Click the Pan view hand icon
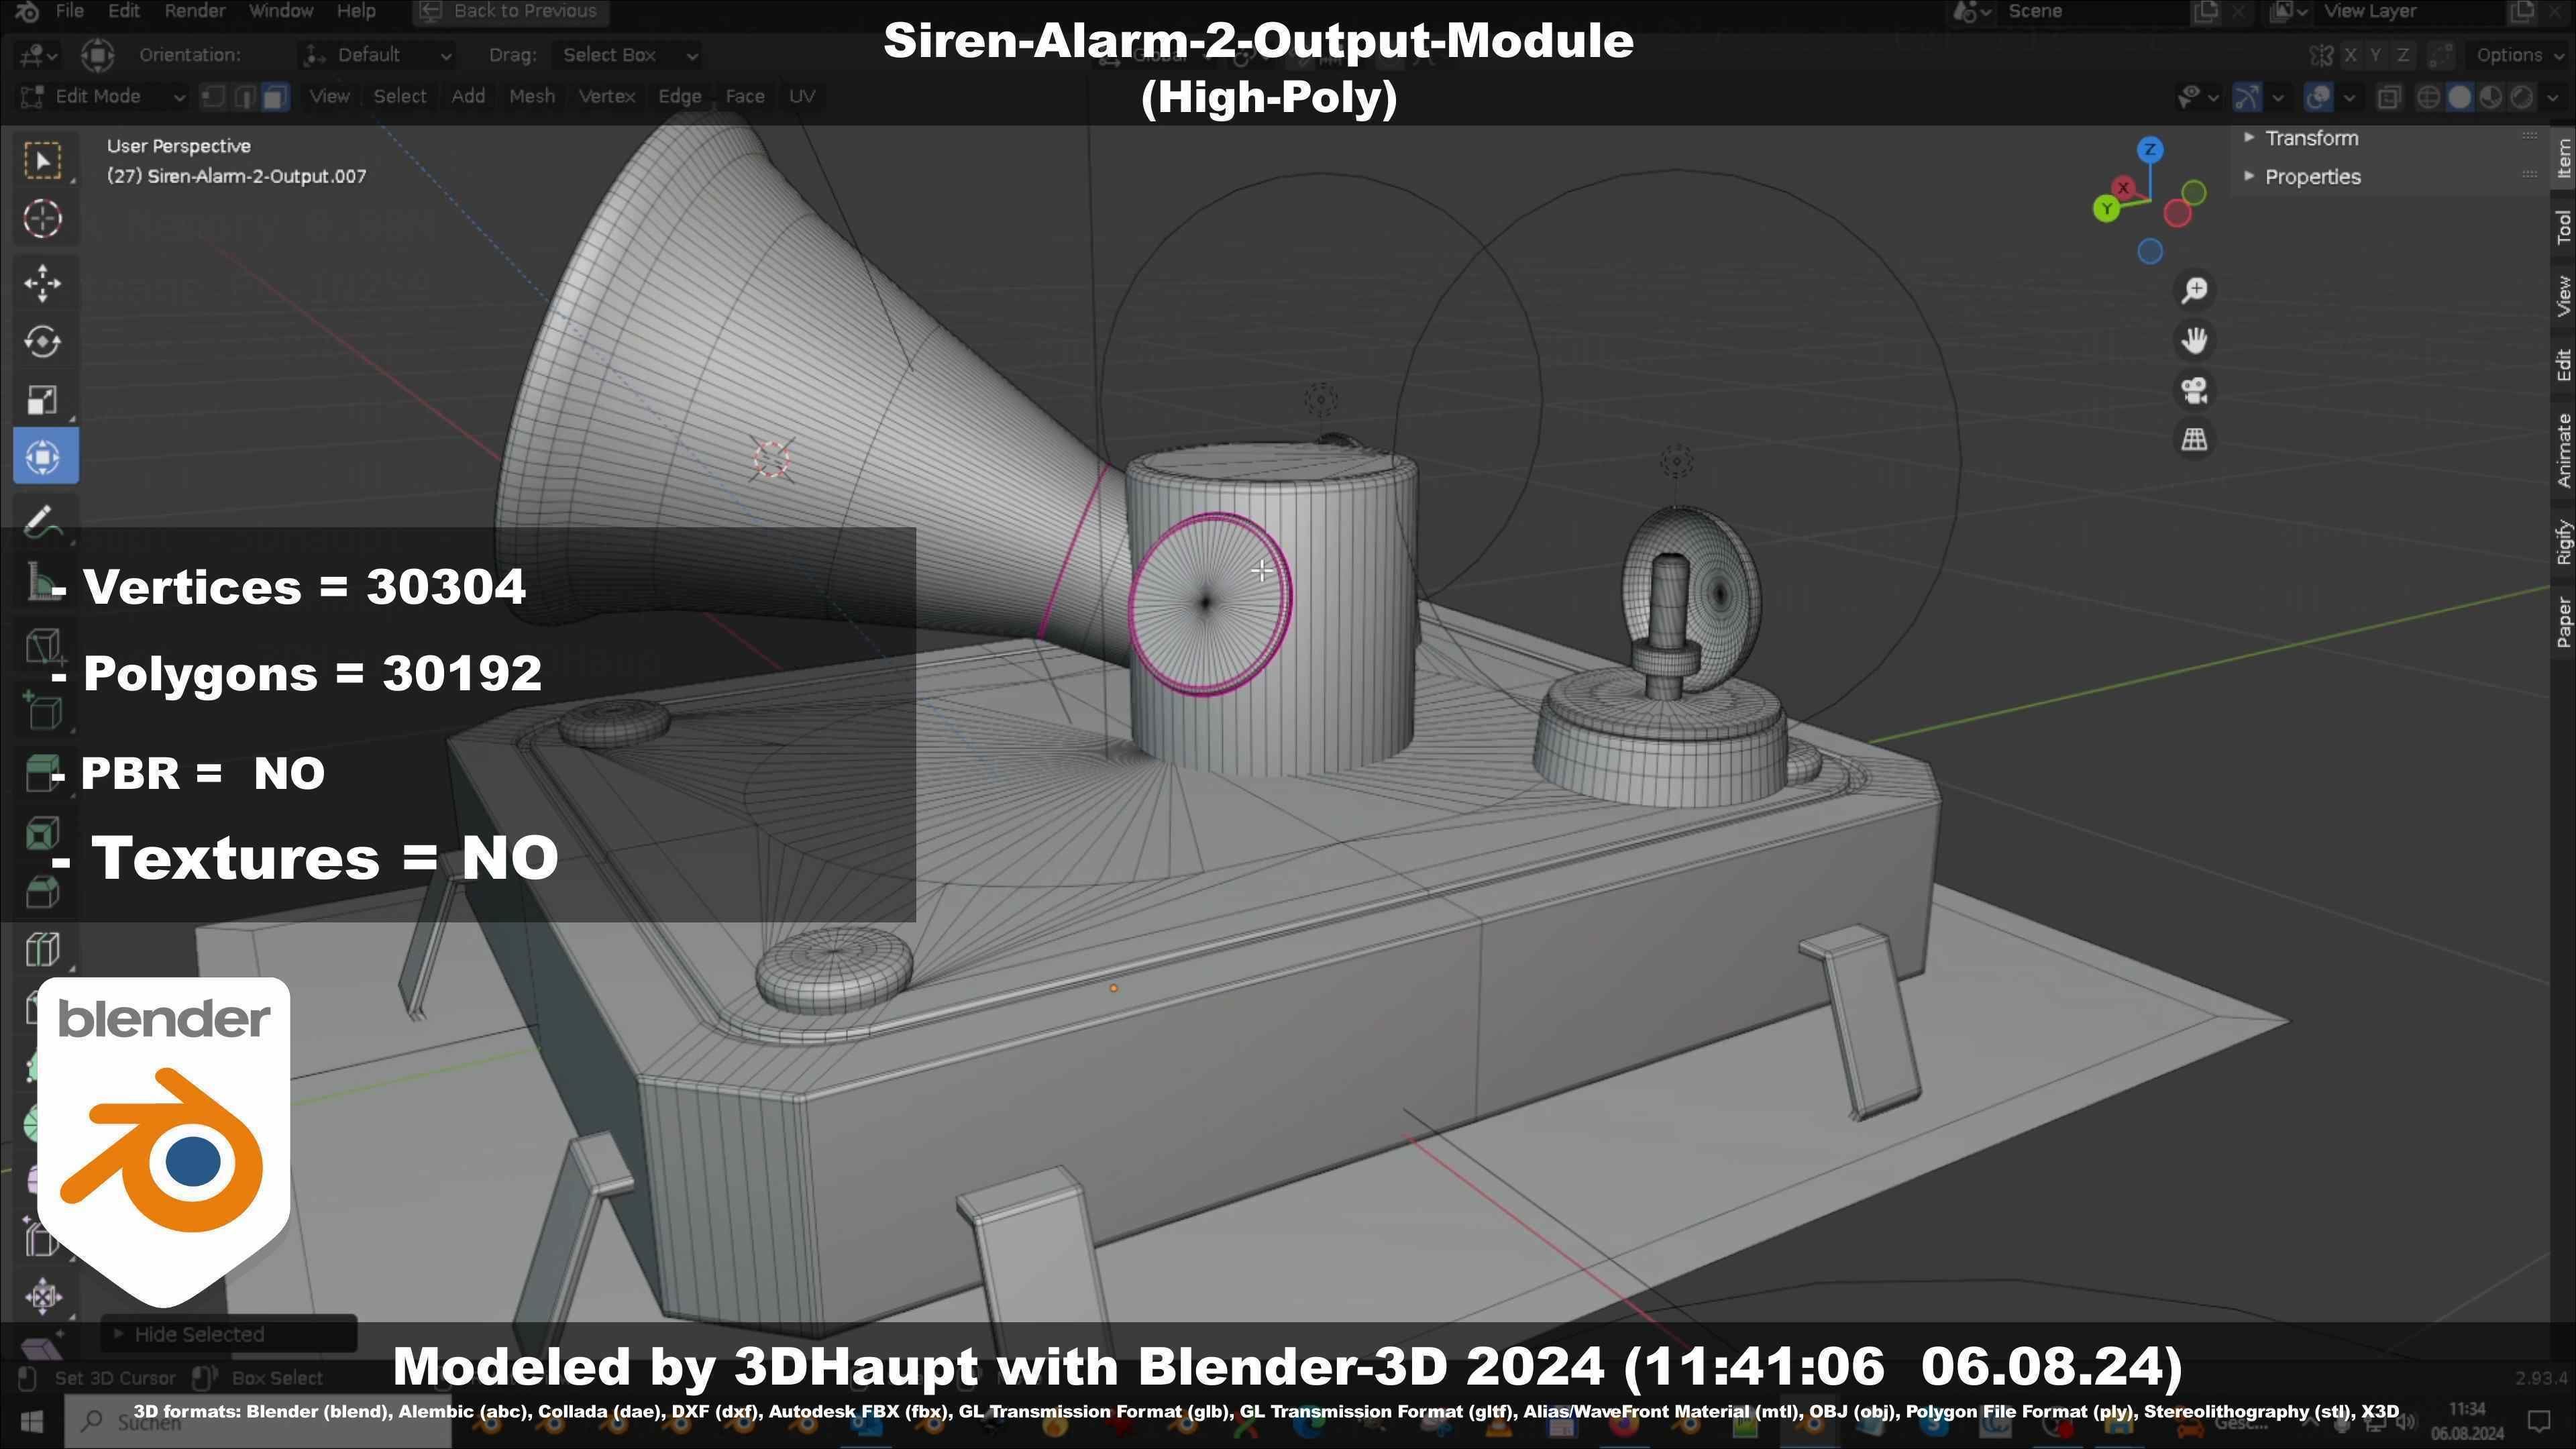This screenshot has width=2576, height=1449. [2195, 340]
